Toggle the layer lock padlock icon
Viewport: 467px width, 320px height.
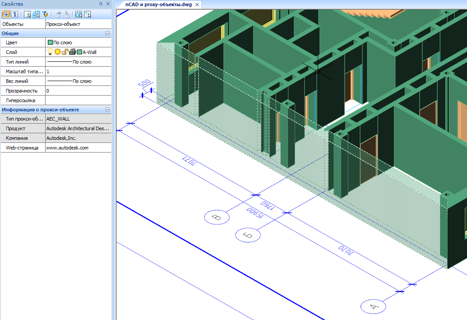pyautogui.click(x=65, y=52)
